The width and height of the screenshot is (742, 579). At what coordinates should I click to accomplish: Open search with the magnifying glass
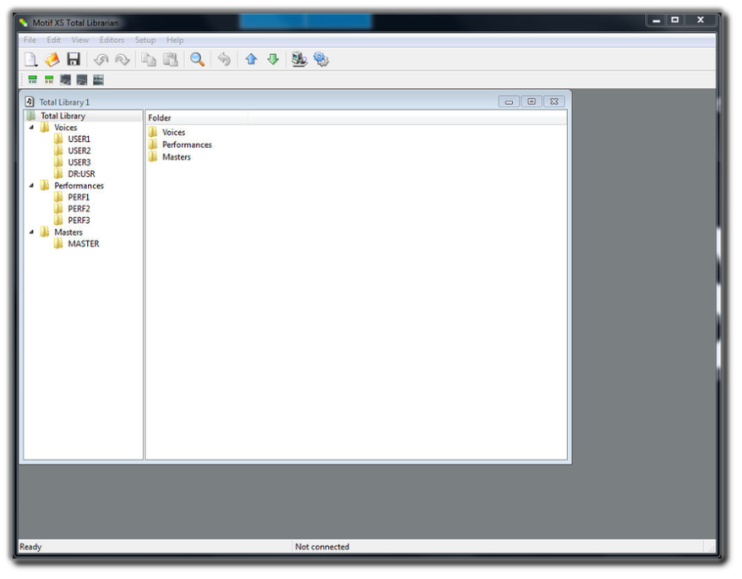click(197, 60)
